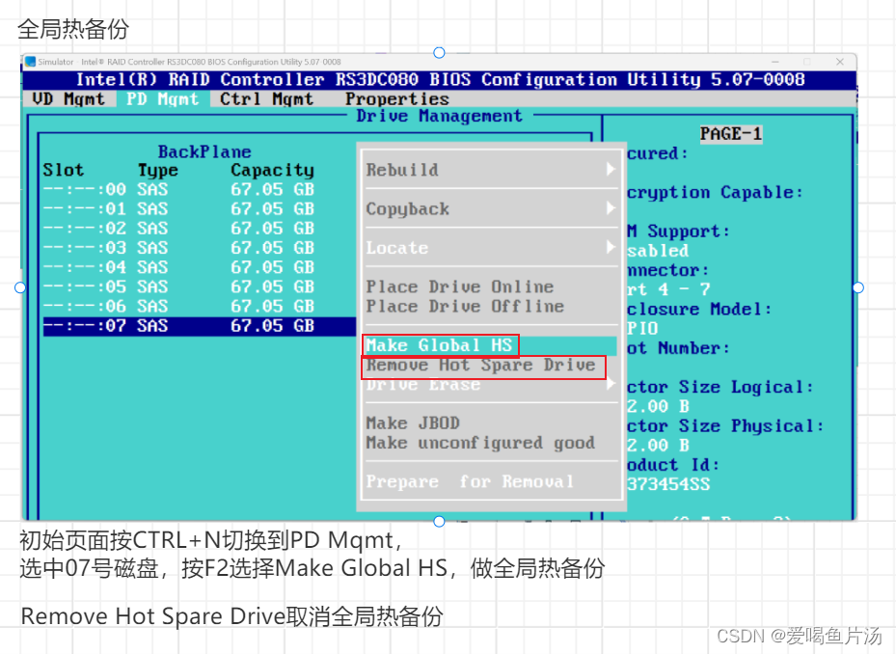Screen dimensions: 896x654
Task: Expand Locate submenu arrow
Action: coord(611,247)
